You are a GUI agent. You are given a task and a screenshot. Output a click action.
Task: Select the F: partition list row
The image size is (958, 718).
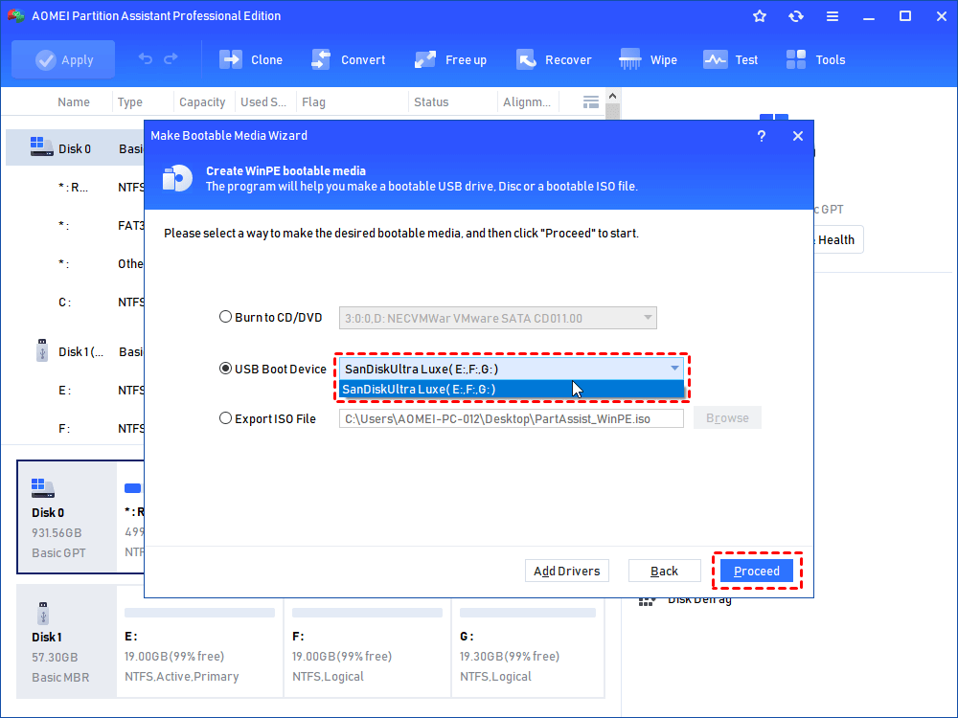[x=75, y=429]
